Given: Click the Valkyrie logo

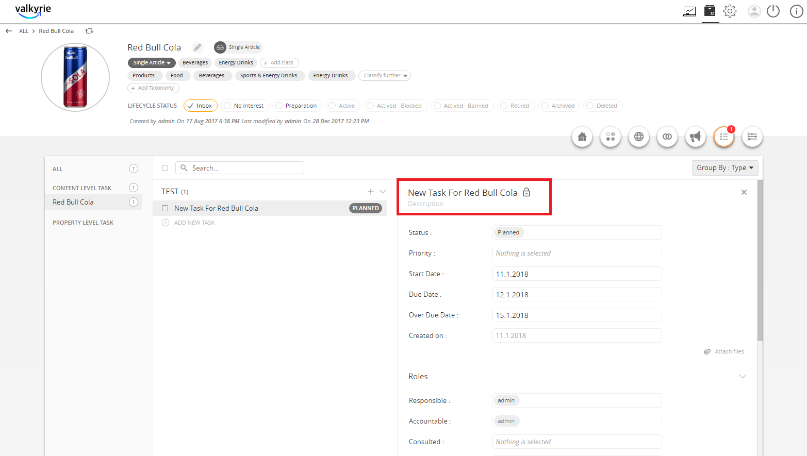Looking at the screenshot, I should [33, 11].
